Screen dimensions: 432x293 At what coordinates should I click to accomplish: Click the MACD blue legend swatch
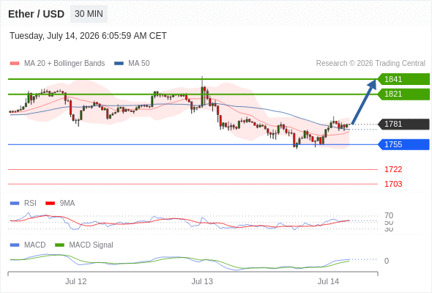[x=15, y=245]
